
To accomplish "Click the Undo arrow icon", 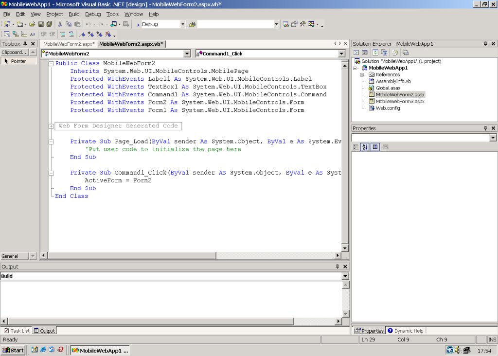I will tap(89, 24).
